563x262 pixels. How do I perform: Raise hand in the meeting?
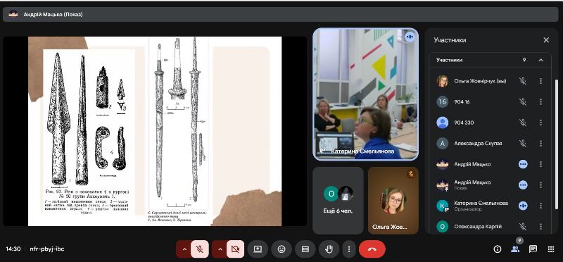[329, 249]
